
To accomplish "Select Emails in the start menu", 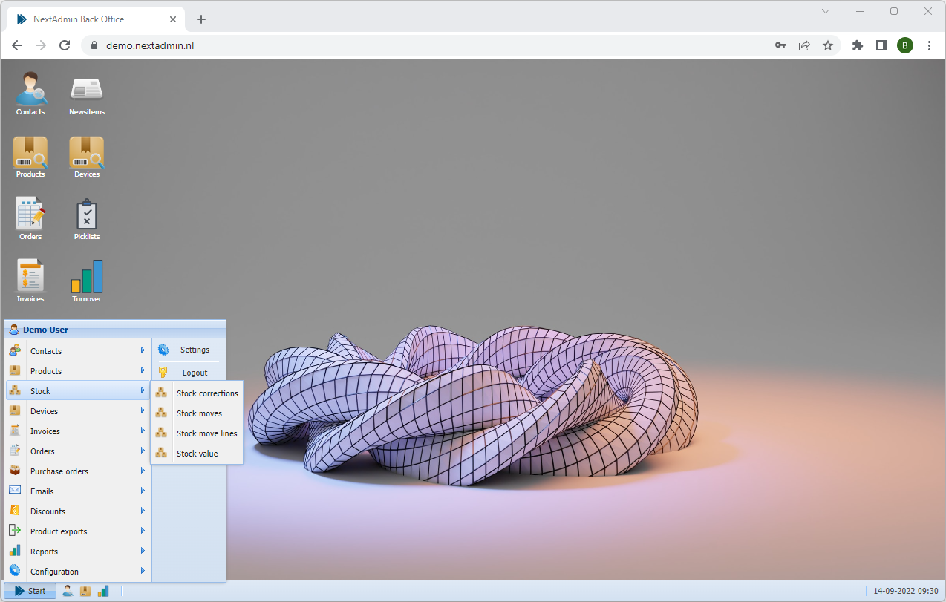I will coord(78,491).
